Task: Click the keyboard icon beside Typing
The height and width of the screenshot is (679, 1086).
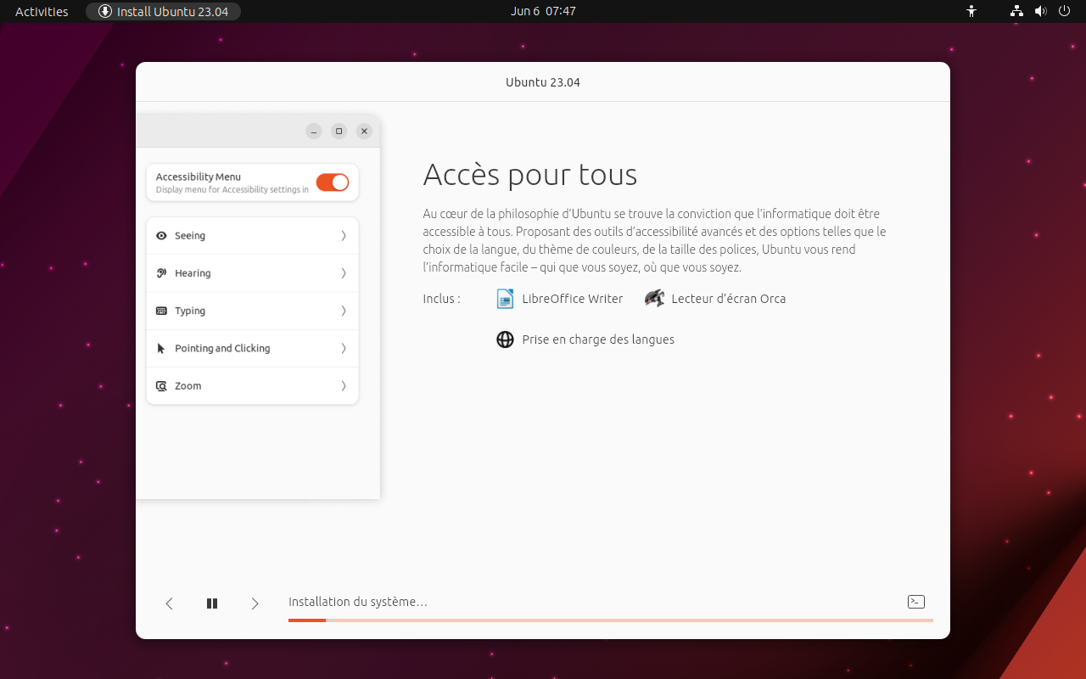Action: point(161,311)
